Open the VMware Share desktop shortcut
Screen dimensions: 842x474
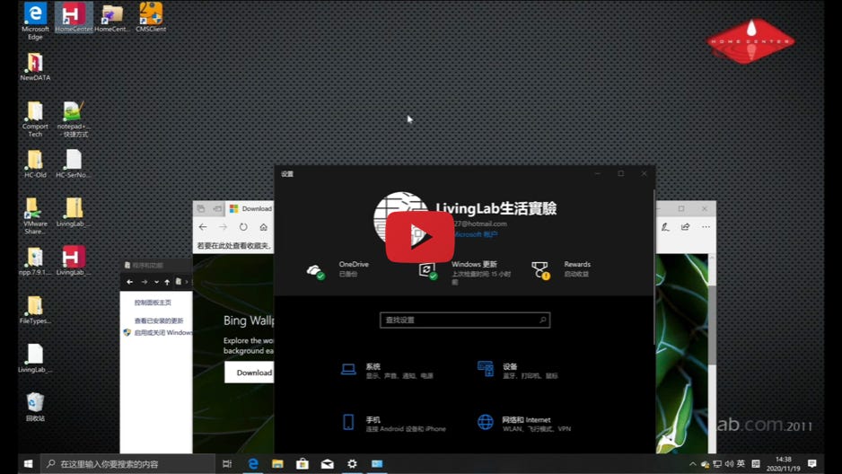point(35,215)
